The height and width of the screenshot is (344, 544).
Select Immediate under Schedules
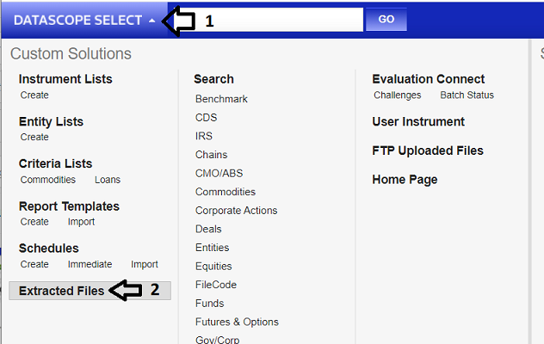click(x=90, y=265)
